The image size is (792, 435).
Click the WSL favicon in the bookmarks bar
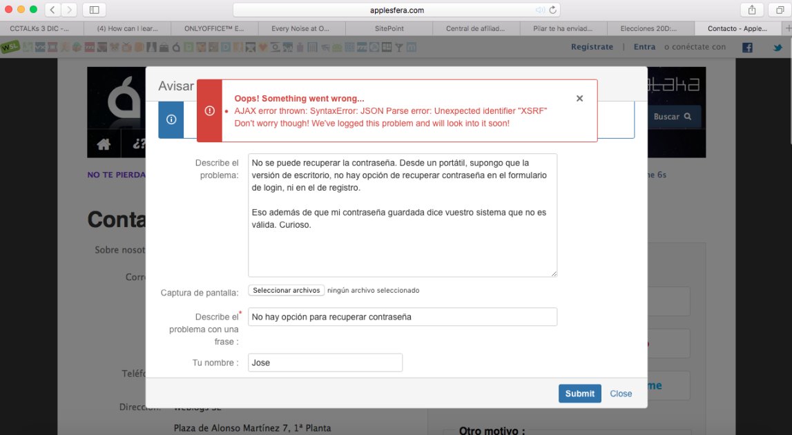click(x=9, y=46)
